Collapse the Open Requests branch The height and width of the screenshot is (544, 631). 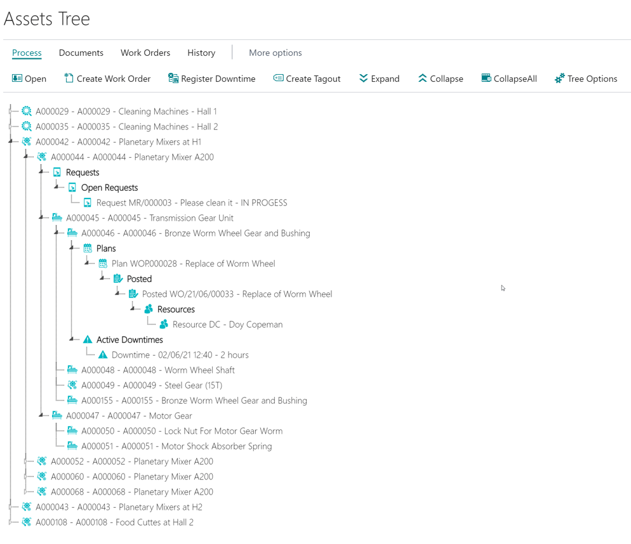[57, 187]
